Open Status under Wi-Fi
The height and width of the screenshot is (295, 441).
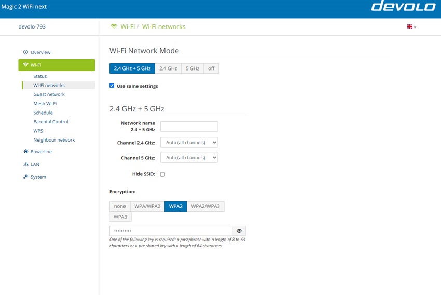[x=40, y=76]
